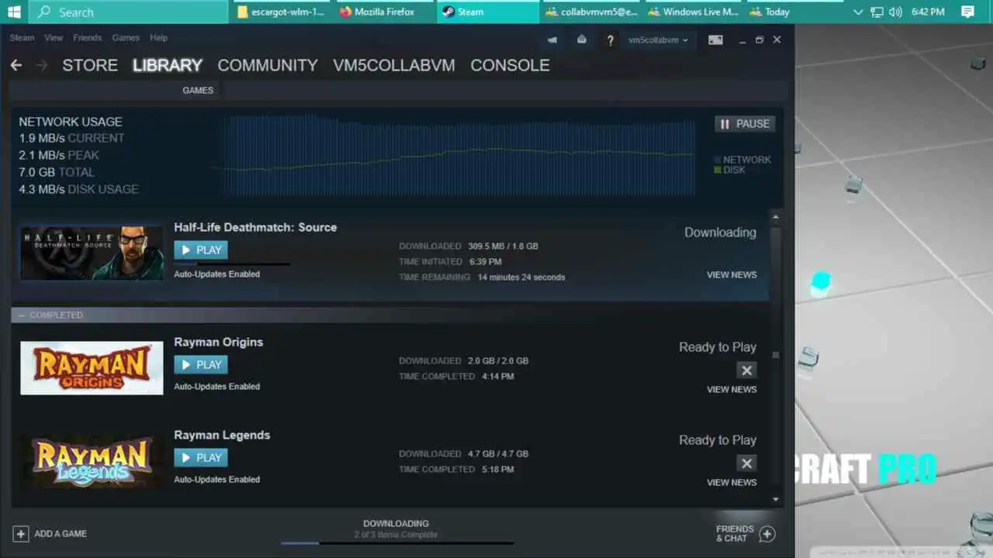Open the VM5COLLABVM profile tab
The height and width of the screenshot is (558, 993).
(x=394, y=65)
